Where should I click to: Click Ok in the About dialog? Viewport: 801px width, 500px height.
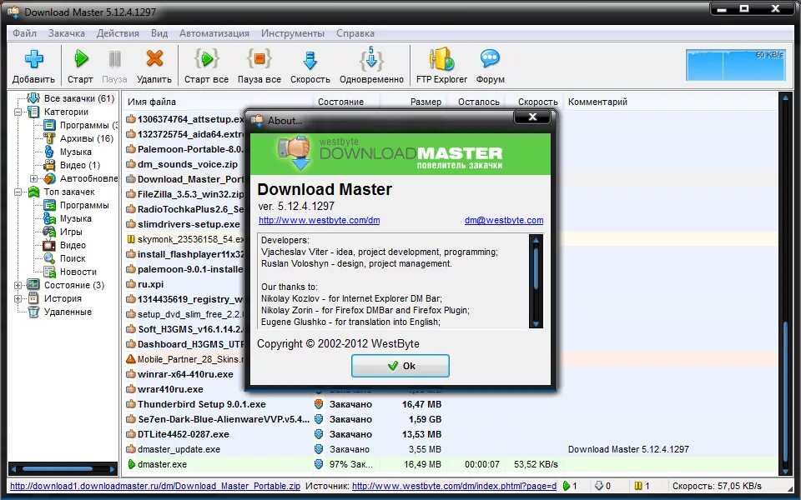point(400,366)
